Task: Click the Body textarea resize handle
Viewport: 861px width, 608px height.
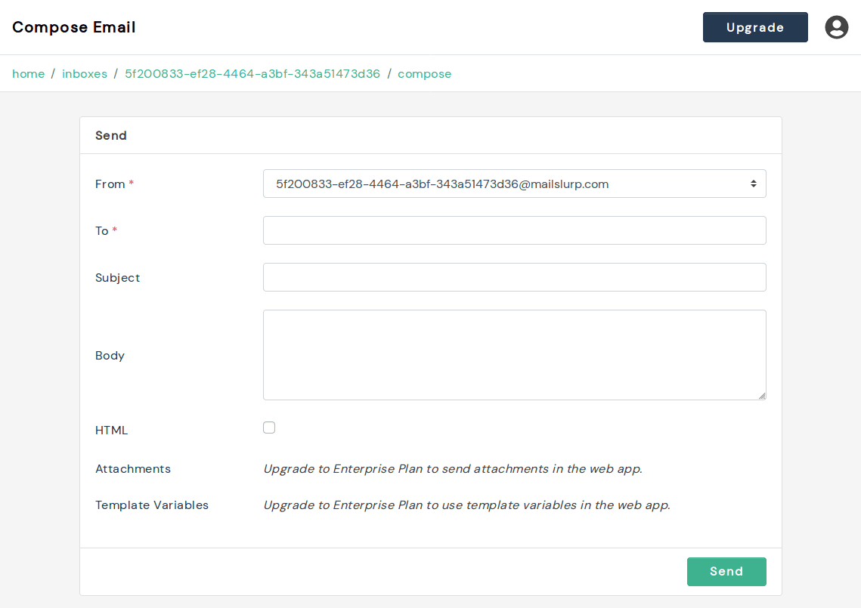Action: [x=762, y=396]
